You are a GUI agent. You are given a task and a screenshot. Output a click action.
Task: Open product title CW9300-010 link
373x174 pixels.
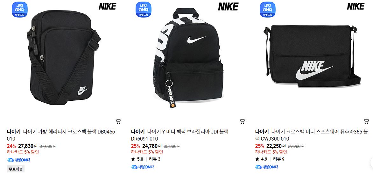[x=312, y=135]
